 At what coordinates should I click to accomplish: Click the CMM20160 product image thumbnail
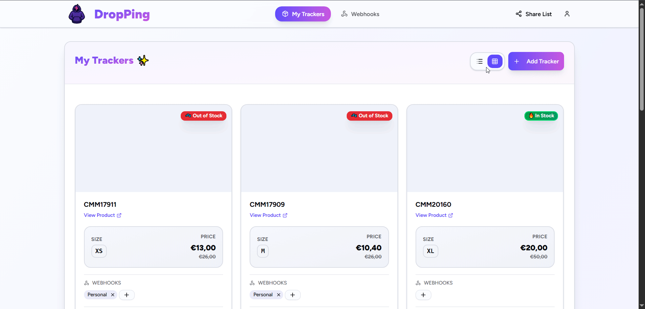tap(485, 154)
